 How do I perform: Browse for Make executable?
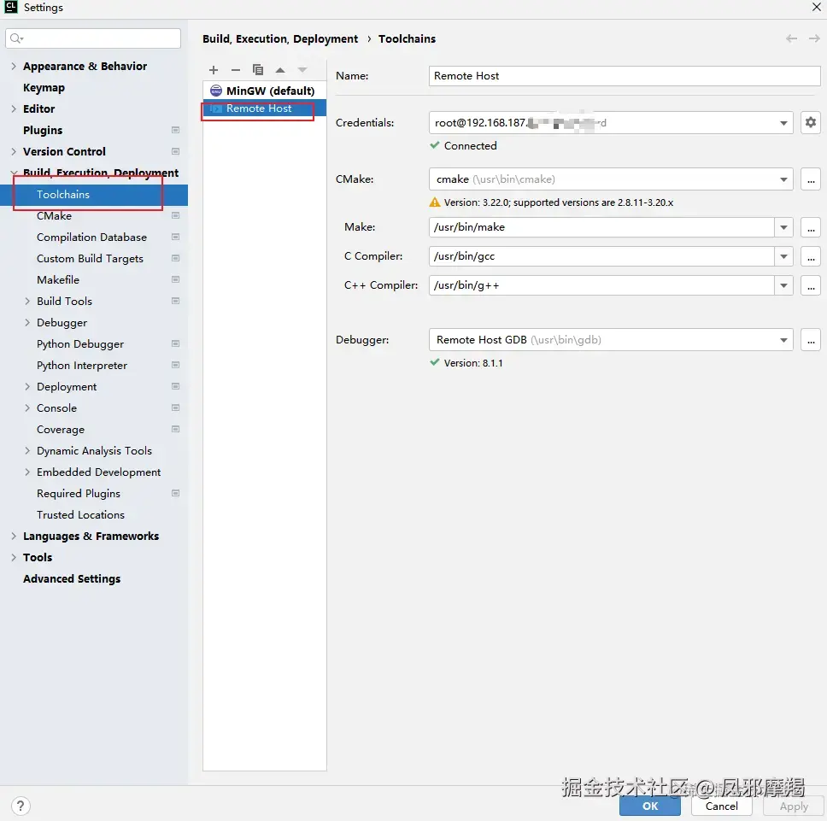[x=811, y=228]
